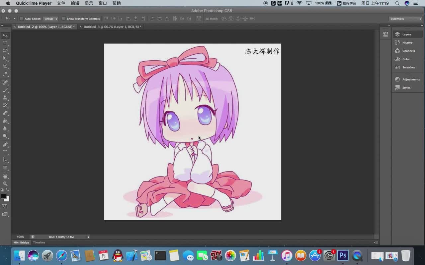Image resolution: width=425 pixels, height=265 pixels.
Task: Open the Mini Bridge tab
Action: click(x=21, y=242)
